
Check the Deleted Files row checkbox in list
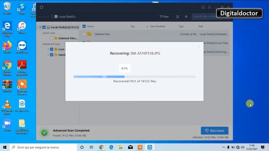click(84, 34)
